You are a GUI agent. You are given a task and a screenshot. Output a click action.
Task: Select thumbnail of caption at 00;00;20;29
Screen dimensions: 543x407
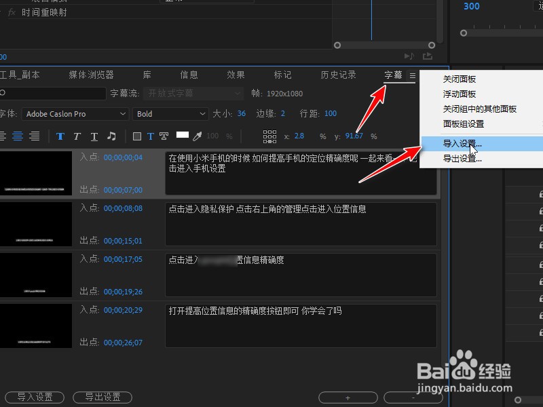[36, 326]
